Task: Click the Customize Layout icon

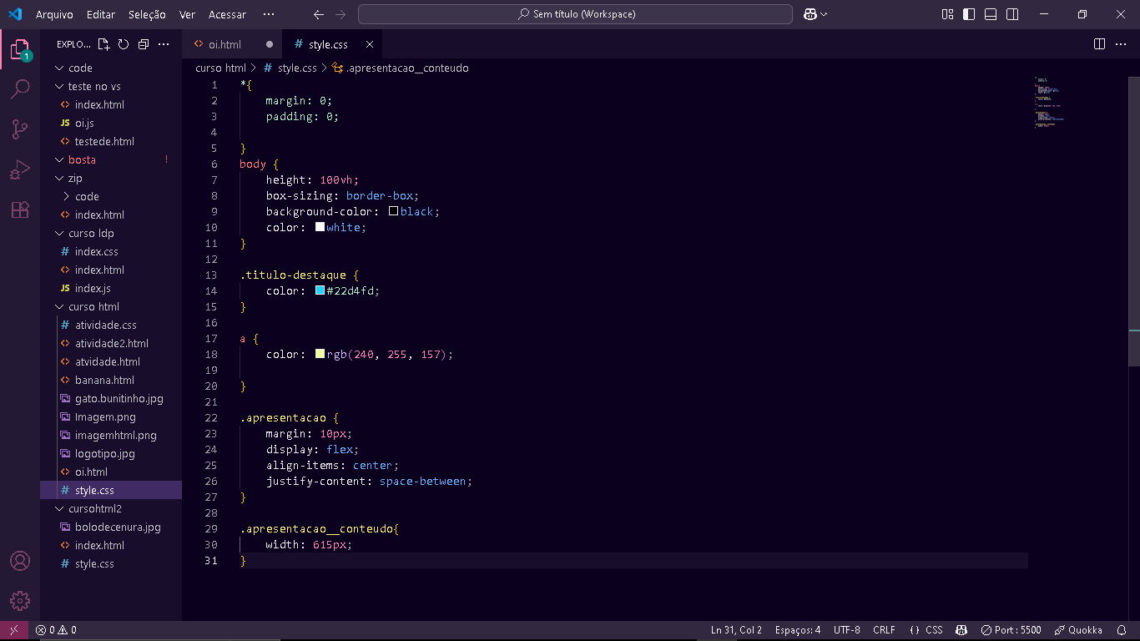Action: (947, 14)
